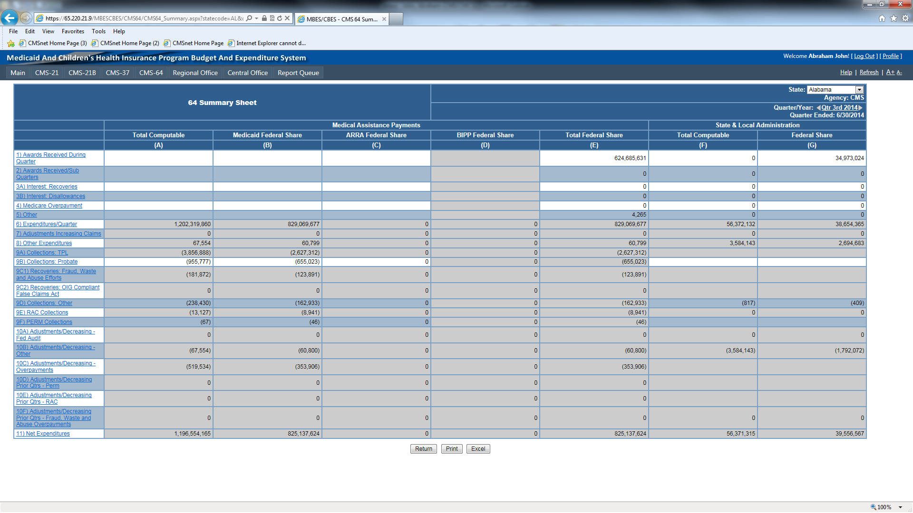This screenshot has height=513, width=913.
Task: Open address bar autocomplete dropdown arrow
Action: click(257, 19)
